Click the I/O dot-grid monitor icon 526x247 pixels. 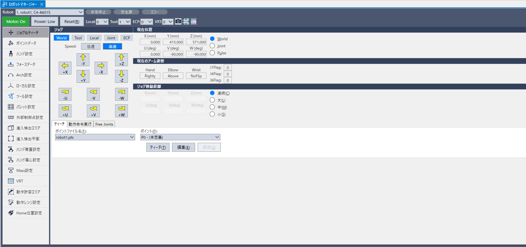point(186,21)
